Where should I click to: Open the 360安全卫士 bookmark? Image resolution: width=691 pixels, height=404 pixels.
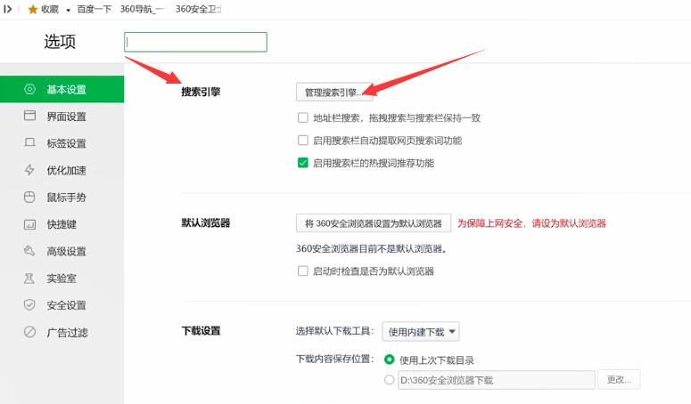click(198, 9)
